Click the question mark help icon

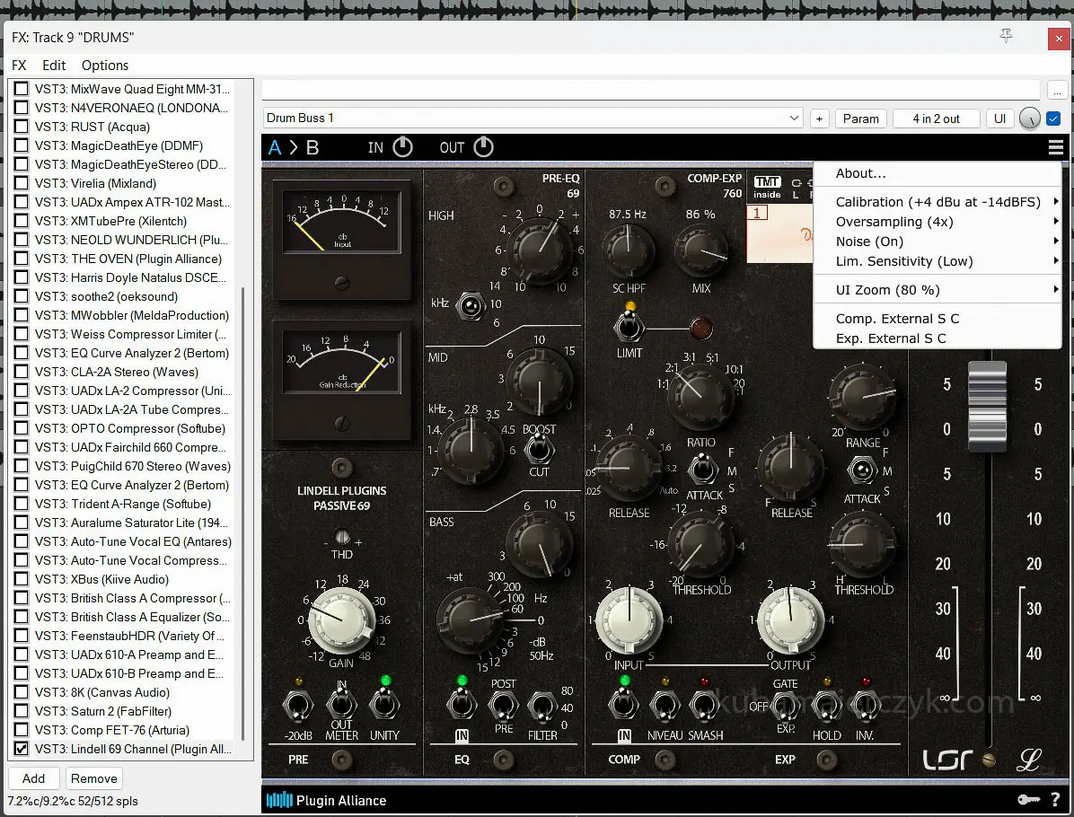click(1054, 800)
